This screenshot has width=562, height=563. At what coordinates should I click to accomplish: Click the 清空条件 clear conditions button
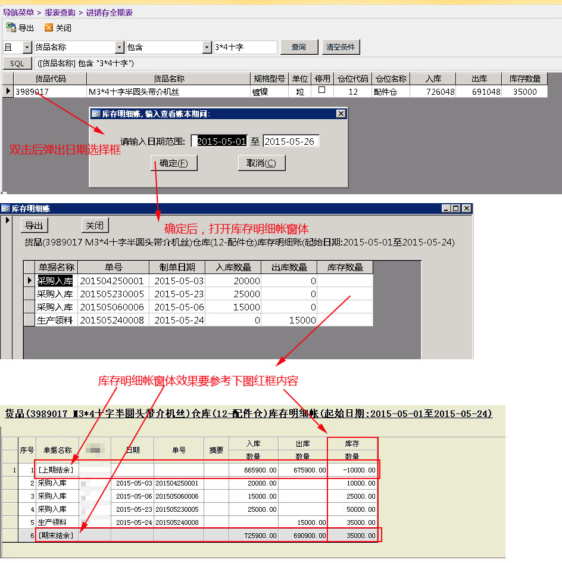click(341, 47)
